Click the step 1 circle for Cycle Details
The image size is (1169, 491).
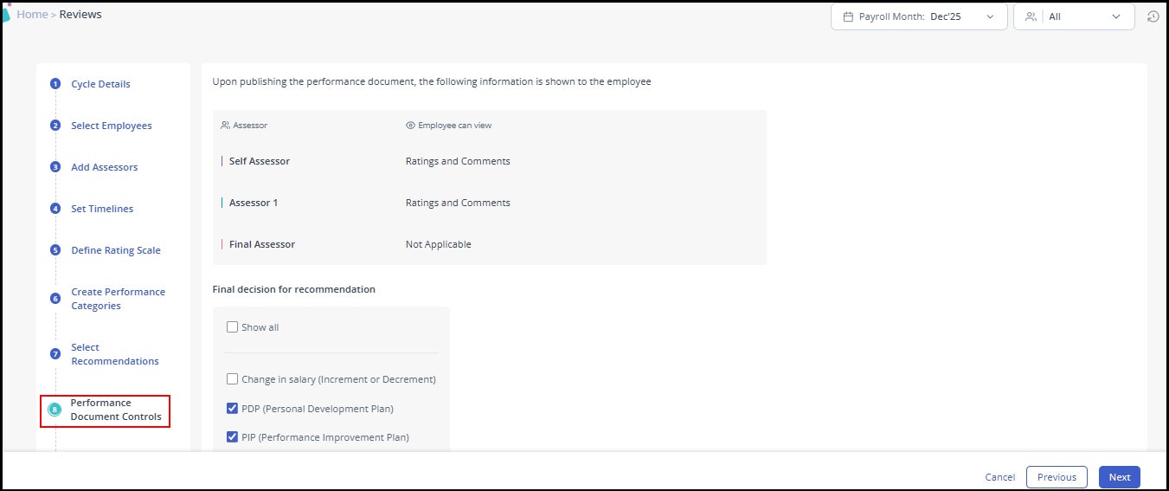(x=55, y=84)
